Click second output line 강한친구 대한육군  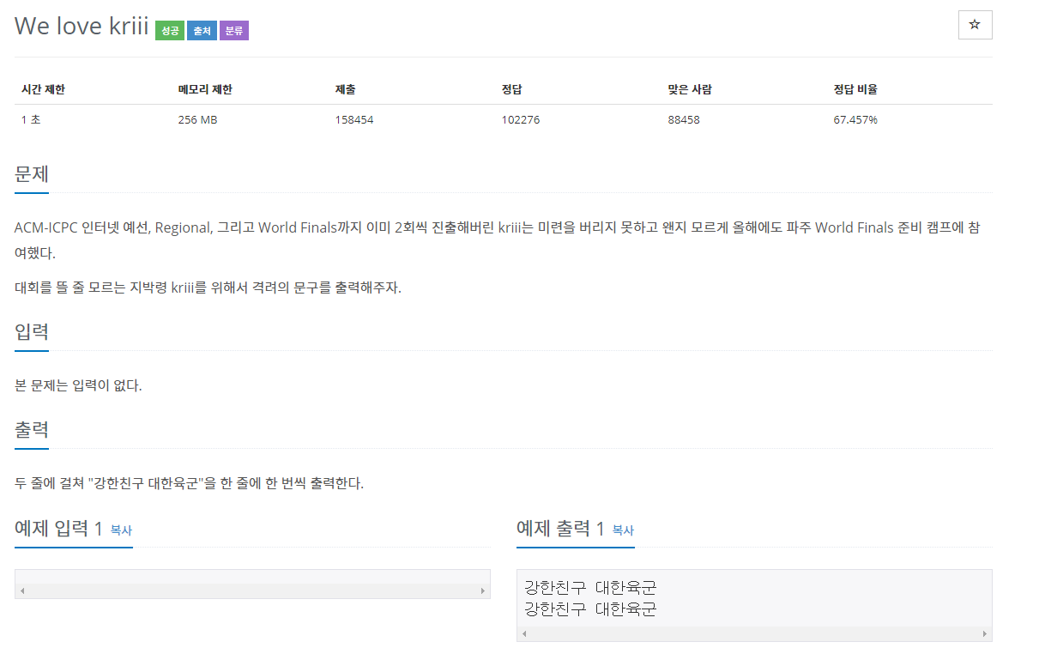(590, 609)
